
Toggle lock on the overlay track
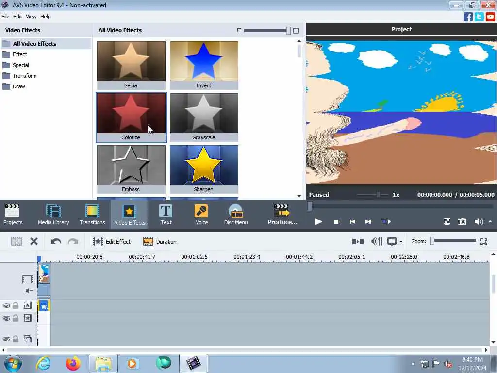click(16, 339)
